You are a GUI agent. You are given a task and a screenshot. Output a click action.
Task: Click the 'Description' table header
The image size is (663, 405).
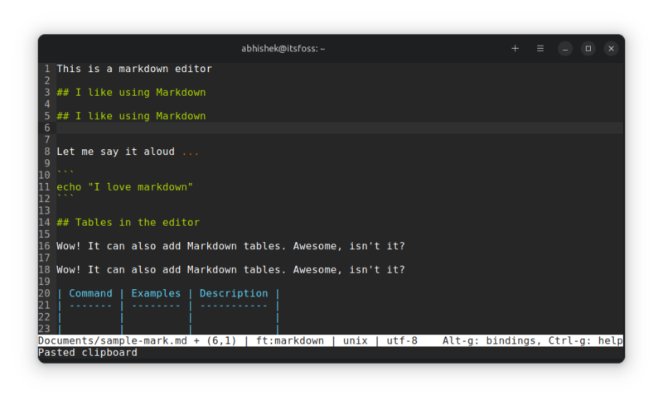pos(234,293)
